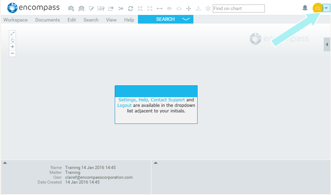The height and width of the screenshot is (195, 331).
Task: Open the Help menu
Action: point(129,20)
